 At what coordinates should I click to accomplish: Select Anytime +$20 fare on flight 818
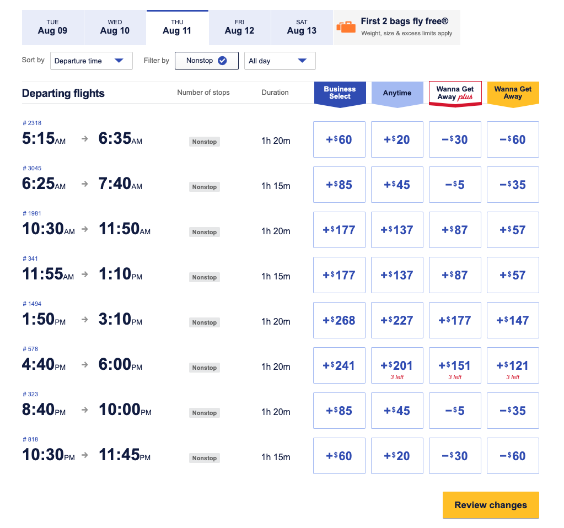pos(397,456)
